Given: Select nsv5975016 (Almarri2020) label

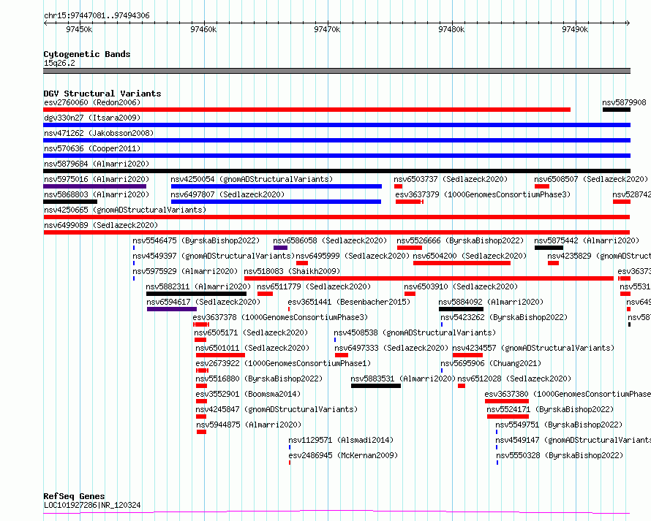Looking at the screenshot, I should point(97,179).
